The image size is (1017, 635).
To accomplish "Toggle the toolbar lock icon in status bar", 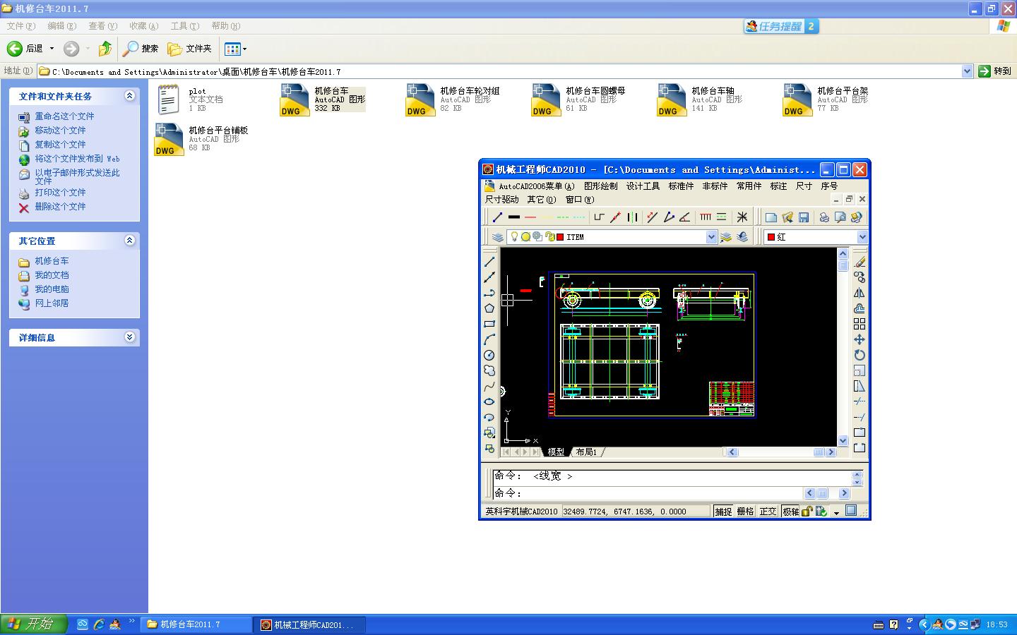I will pos(807,512).
